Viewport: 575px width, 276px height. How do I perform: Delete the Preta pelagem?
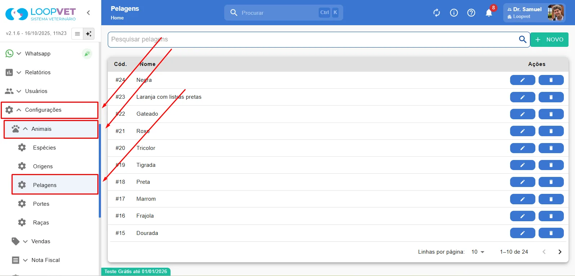(x=551, y=182)
